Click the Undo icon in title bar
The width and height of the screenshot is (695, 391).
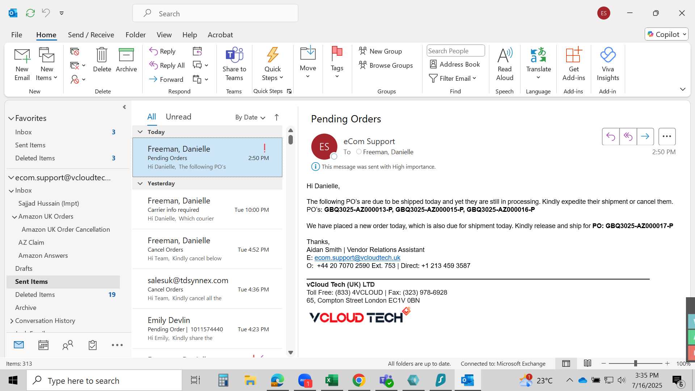[x=46, y=13]
